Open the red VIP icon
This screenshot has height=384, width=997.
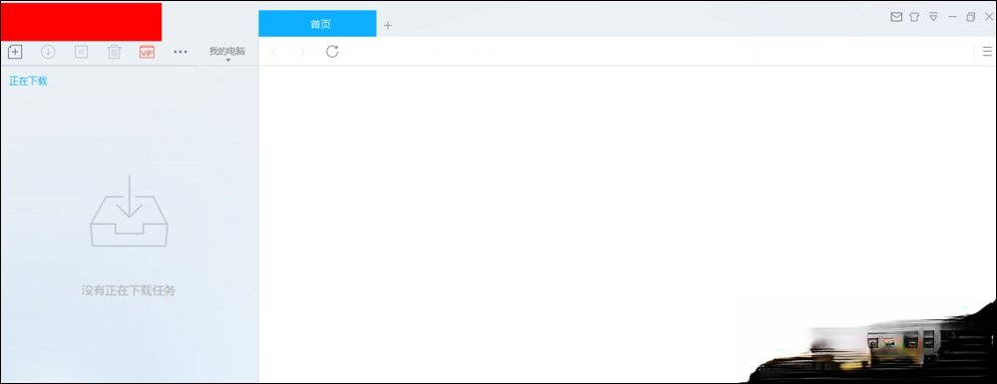[x=147, y=52]
